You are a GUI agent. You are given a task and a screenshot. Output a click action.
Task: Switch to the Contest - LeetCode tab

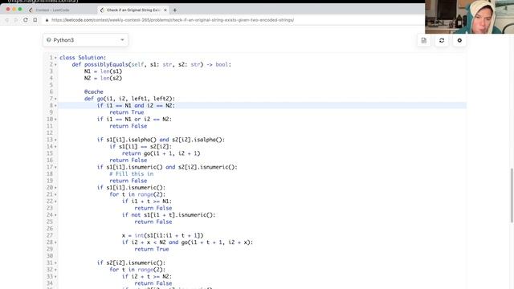(52, 10)
